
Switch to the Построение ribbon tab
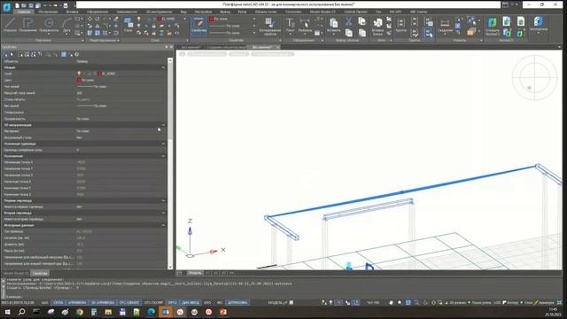coord(48,12)
